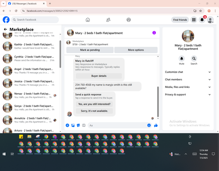Open conversation info purple icon
The image size is (219, 171).
(x=154, y=33)
